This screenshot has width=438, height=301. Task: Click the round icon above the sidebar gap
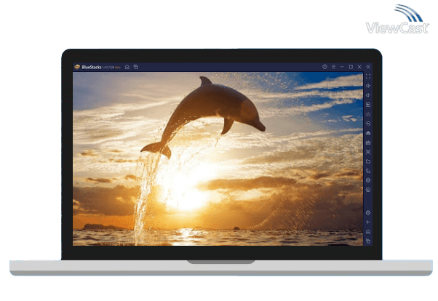(x=368, y=190)
